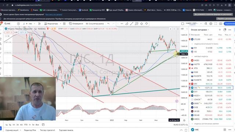The width and height of the screenshot is (235, 132).
Task: Switch chart range to YTD
Action: [26, 125]
